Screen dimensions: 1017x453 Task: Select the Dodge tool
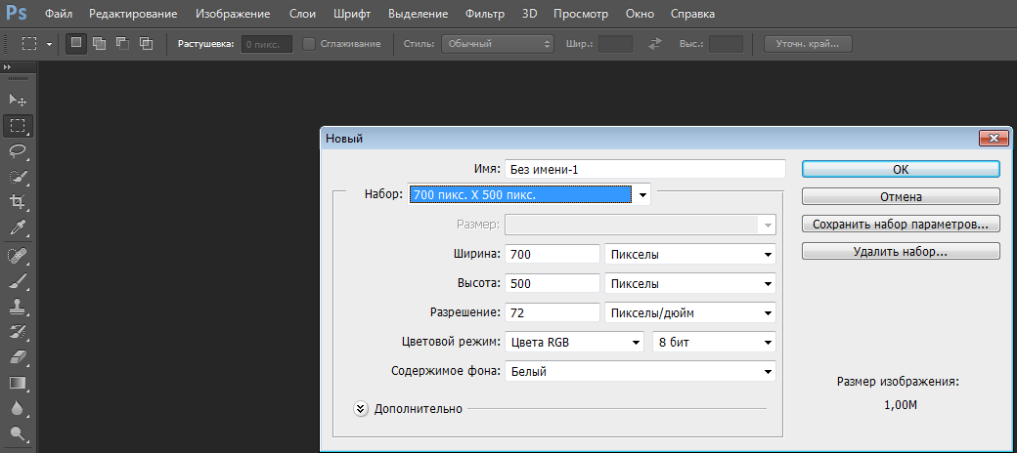click(18, 433)
